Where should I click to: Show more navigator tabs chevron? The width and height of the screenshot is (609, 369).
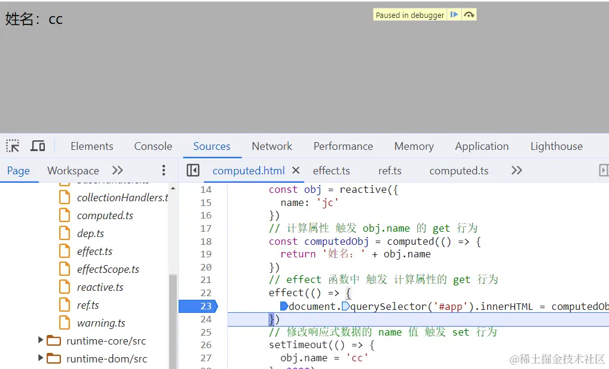tap(117, 170)
